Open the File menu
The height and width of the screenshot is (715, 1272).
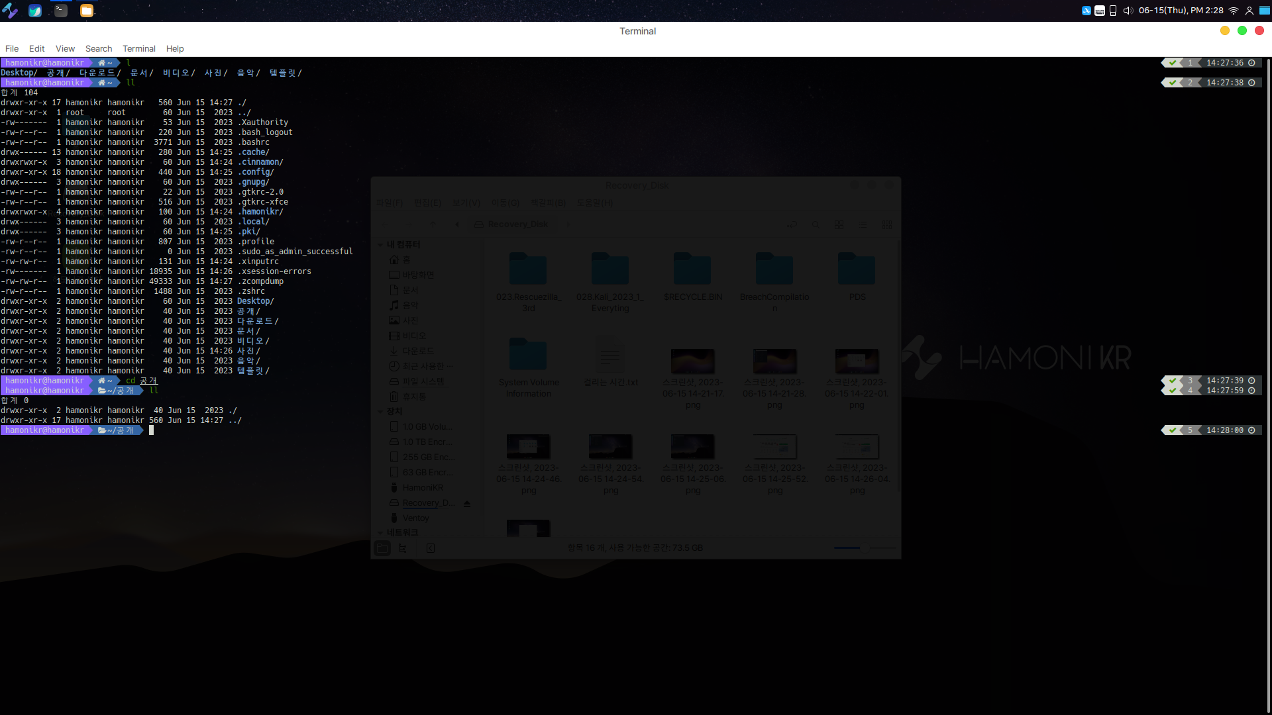coord(12,49)
